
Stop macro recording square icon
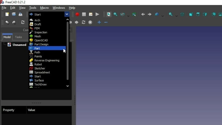(x=84, y=14)
